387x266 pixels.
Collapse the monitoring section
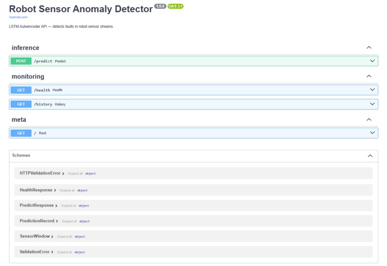coord(369,76)
